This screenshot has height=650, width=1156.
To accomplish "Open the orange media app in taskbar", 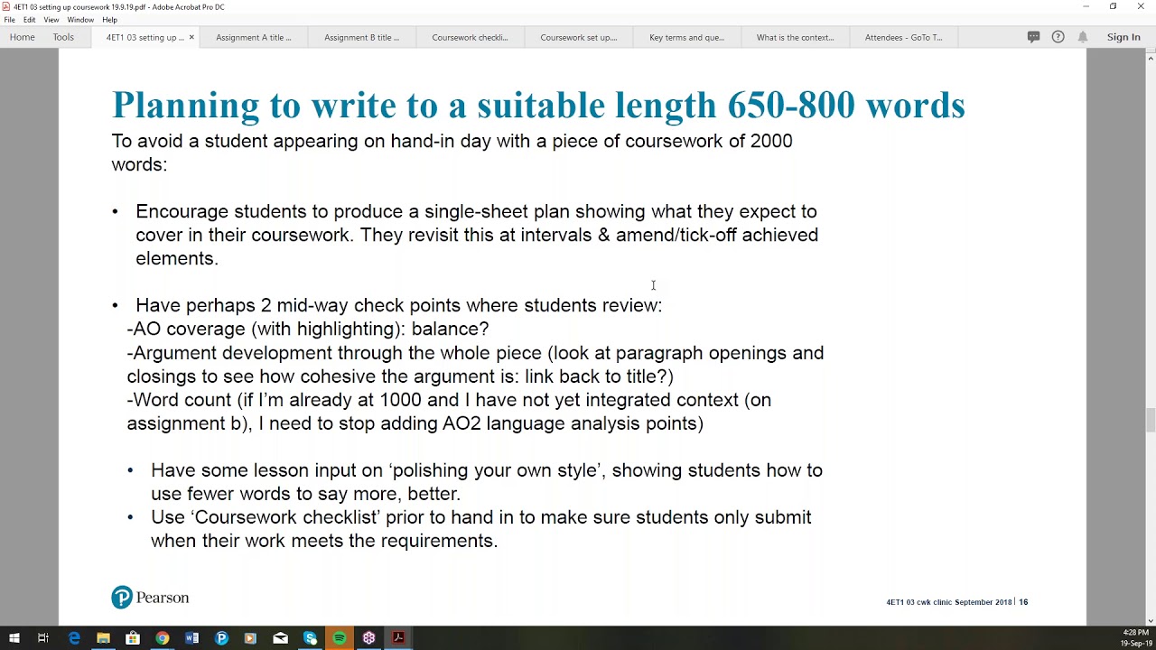I will (250, 638).
